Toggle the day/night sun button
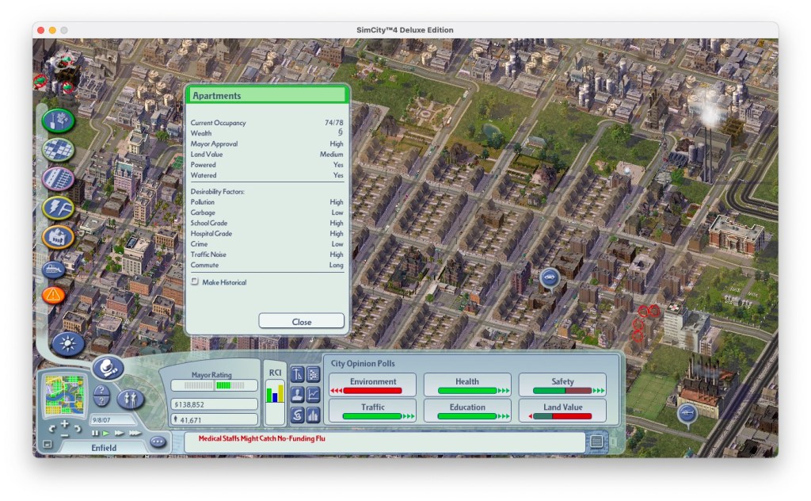The width and height of the screenshot is (811, 501). coord(68,343)
